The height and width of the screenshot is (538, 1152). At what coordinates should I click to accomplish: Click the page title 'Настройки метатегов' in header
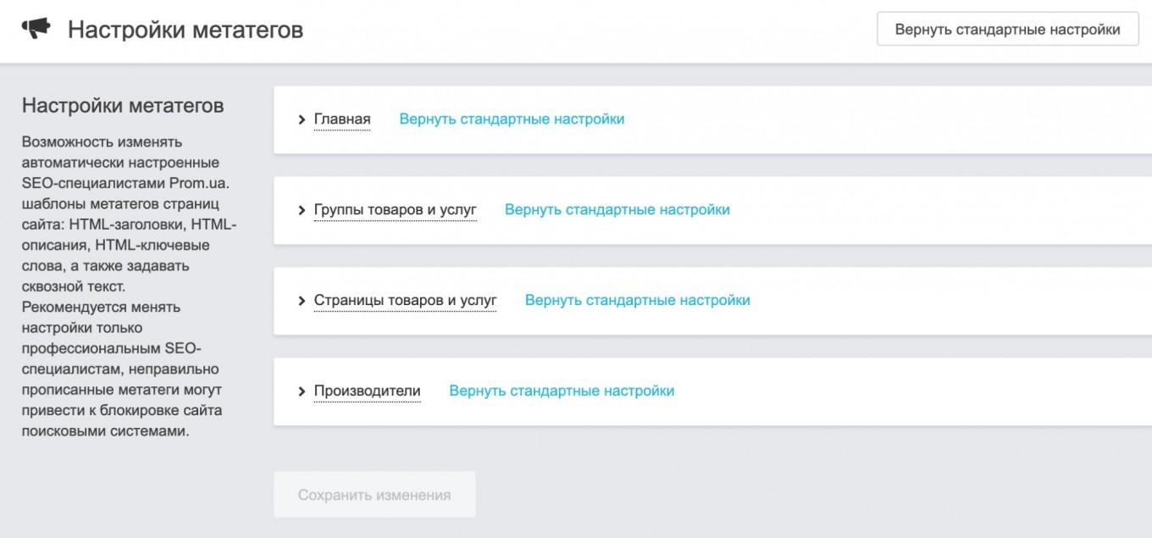tap(186, 31)
